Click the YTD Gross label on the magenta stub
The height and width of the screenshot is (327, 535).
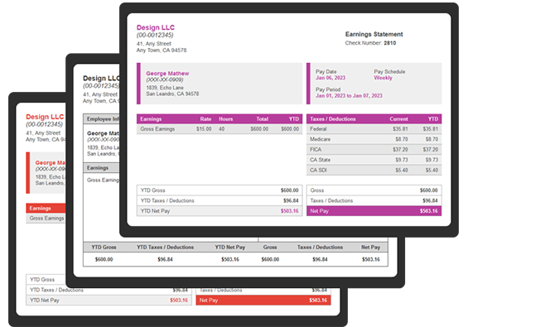(x=152, y=190)
